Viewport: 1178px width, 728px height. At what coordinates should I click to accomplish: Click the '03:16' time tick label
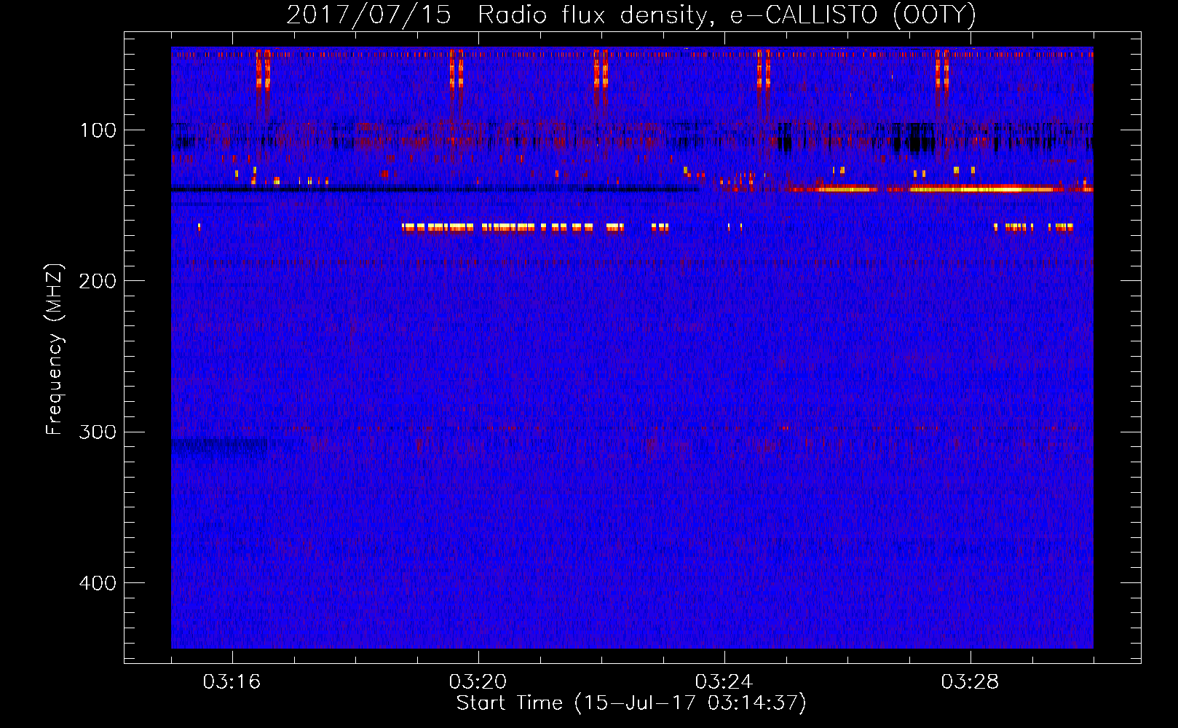(232, 681)
